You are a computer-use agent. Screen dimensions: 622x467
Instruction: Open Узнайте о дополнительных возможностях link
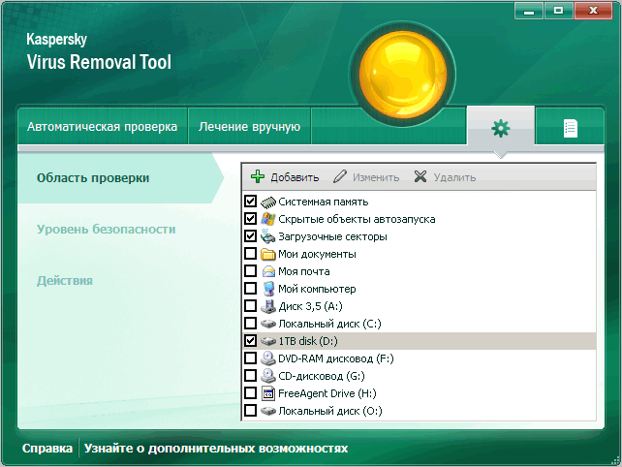[216, 449]
